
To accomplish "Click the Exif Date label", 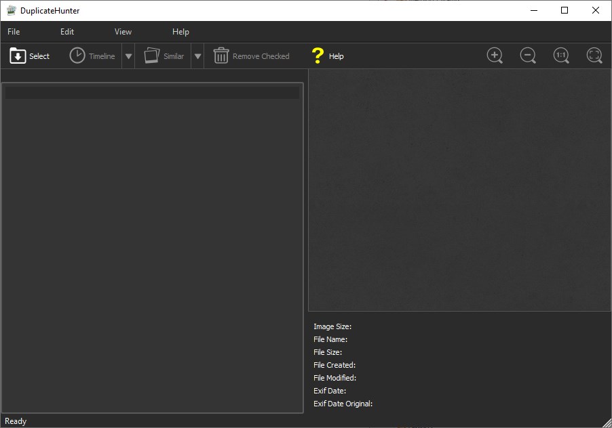I will pos(330,391).
